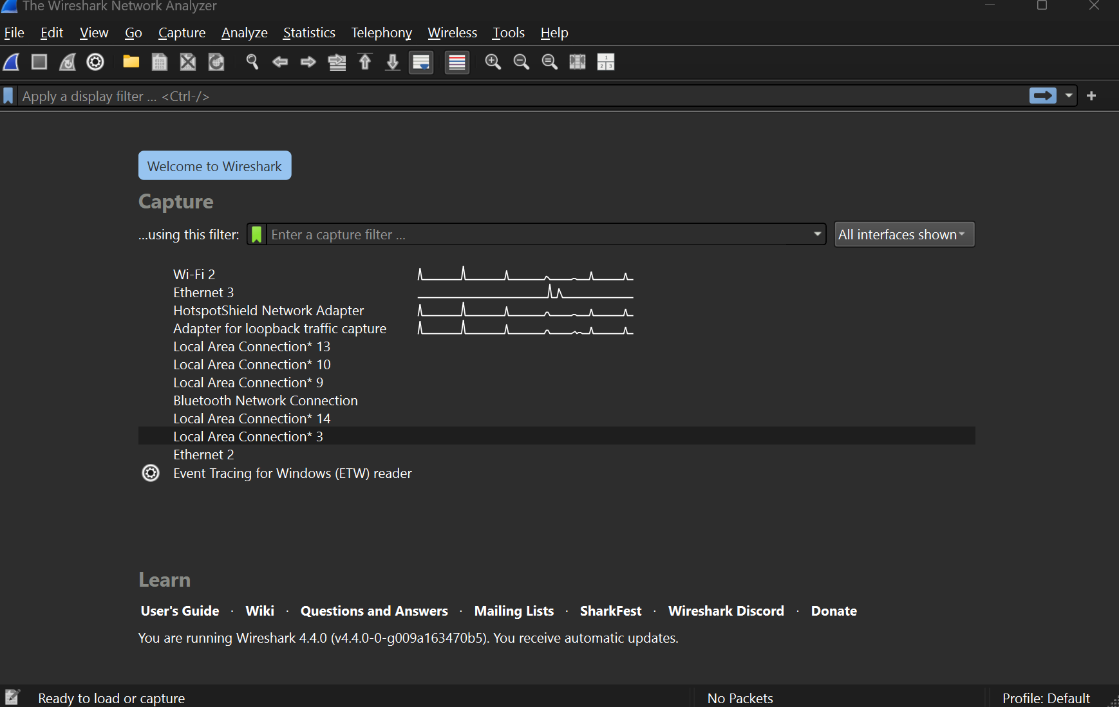This screenshot has height=707, width=1119.
Task: Open the Edit menu
Action: click(x=52, y=33)
